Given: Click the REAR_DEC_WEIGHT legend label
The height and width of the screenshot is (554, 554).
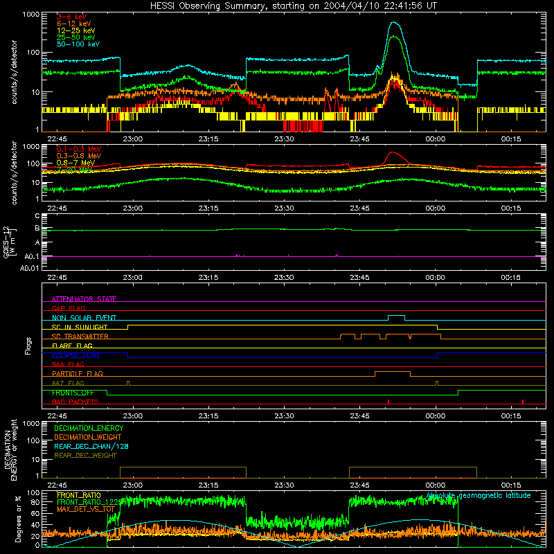Looking at the screenshot, I should pyautogui.click(x=85, y=456).
